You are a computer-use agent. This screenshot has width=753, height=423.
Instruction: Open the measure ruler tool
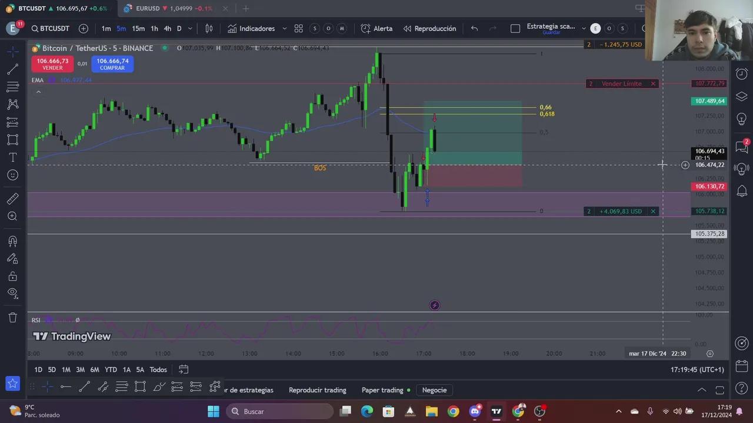pos(12,199)
